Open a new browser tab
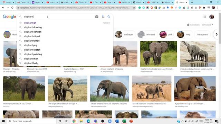 192,2
